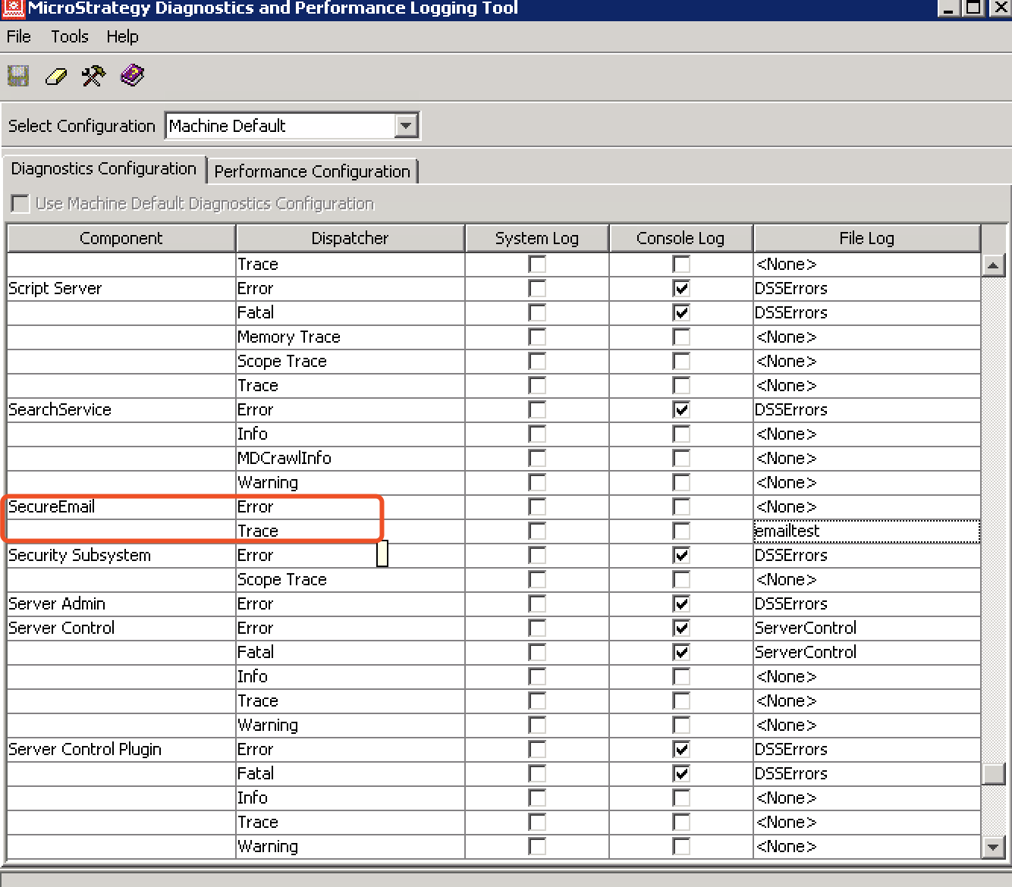Screen dimensions: 1012x887
Task: Click the scrollbar up arrow
Action: pyautogui.click(x=993, y=265)
